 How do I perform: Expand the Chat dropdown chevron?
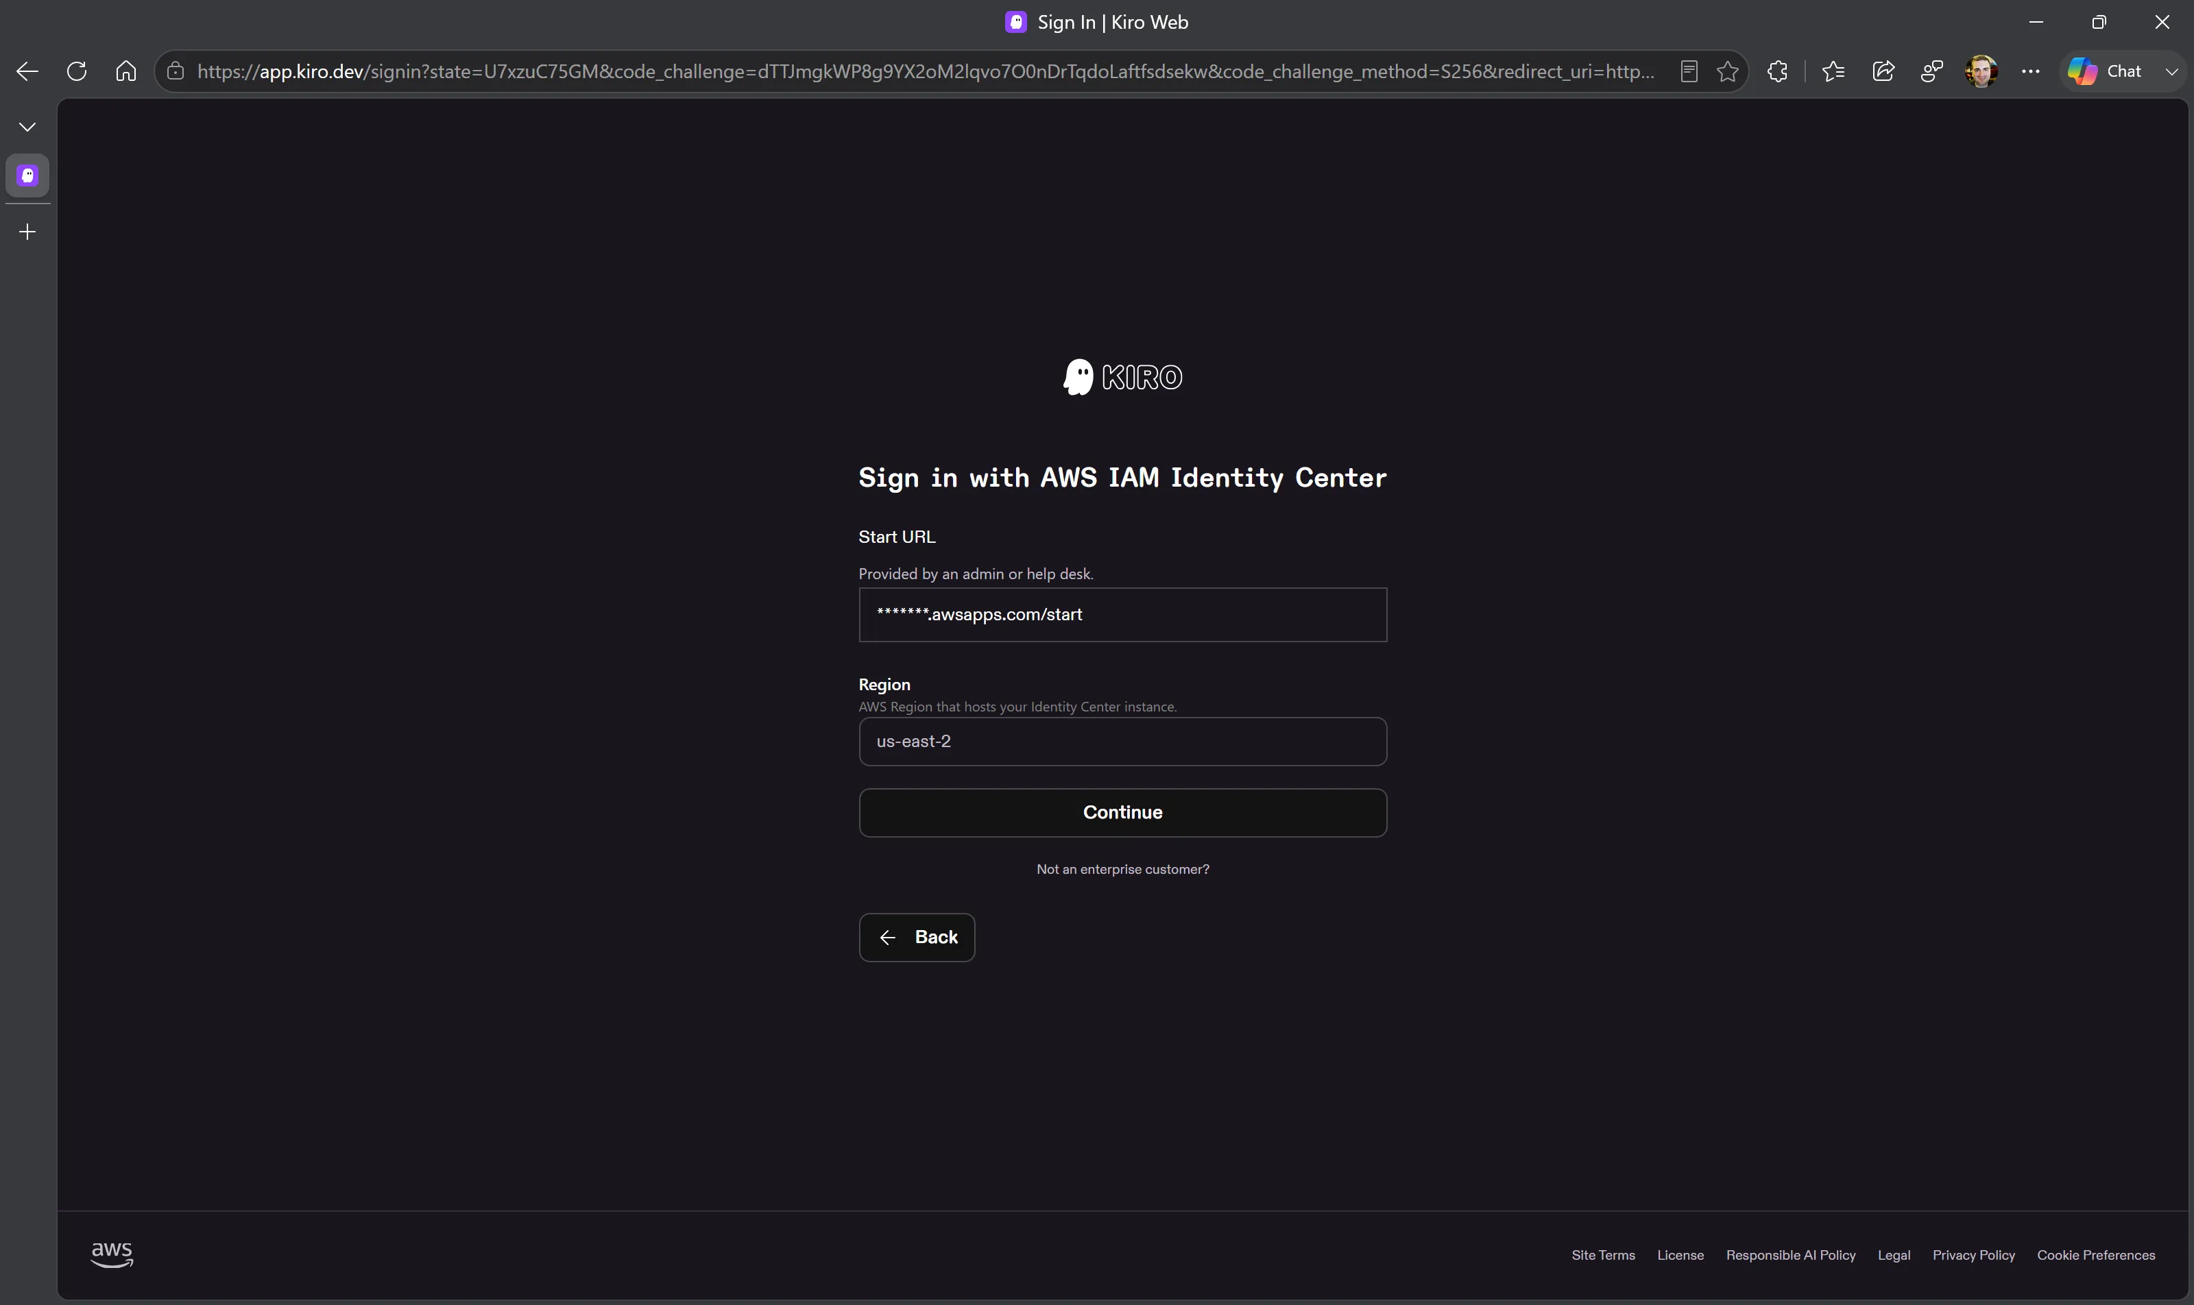(x=2171, y=71)
